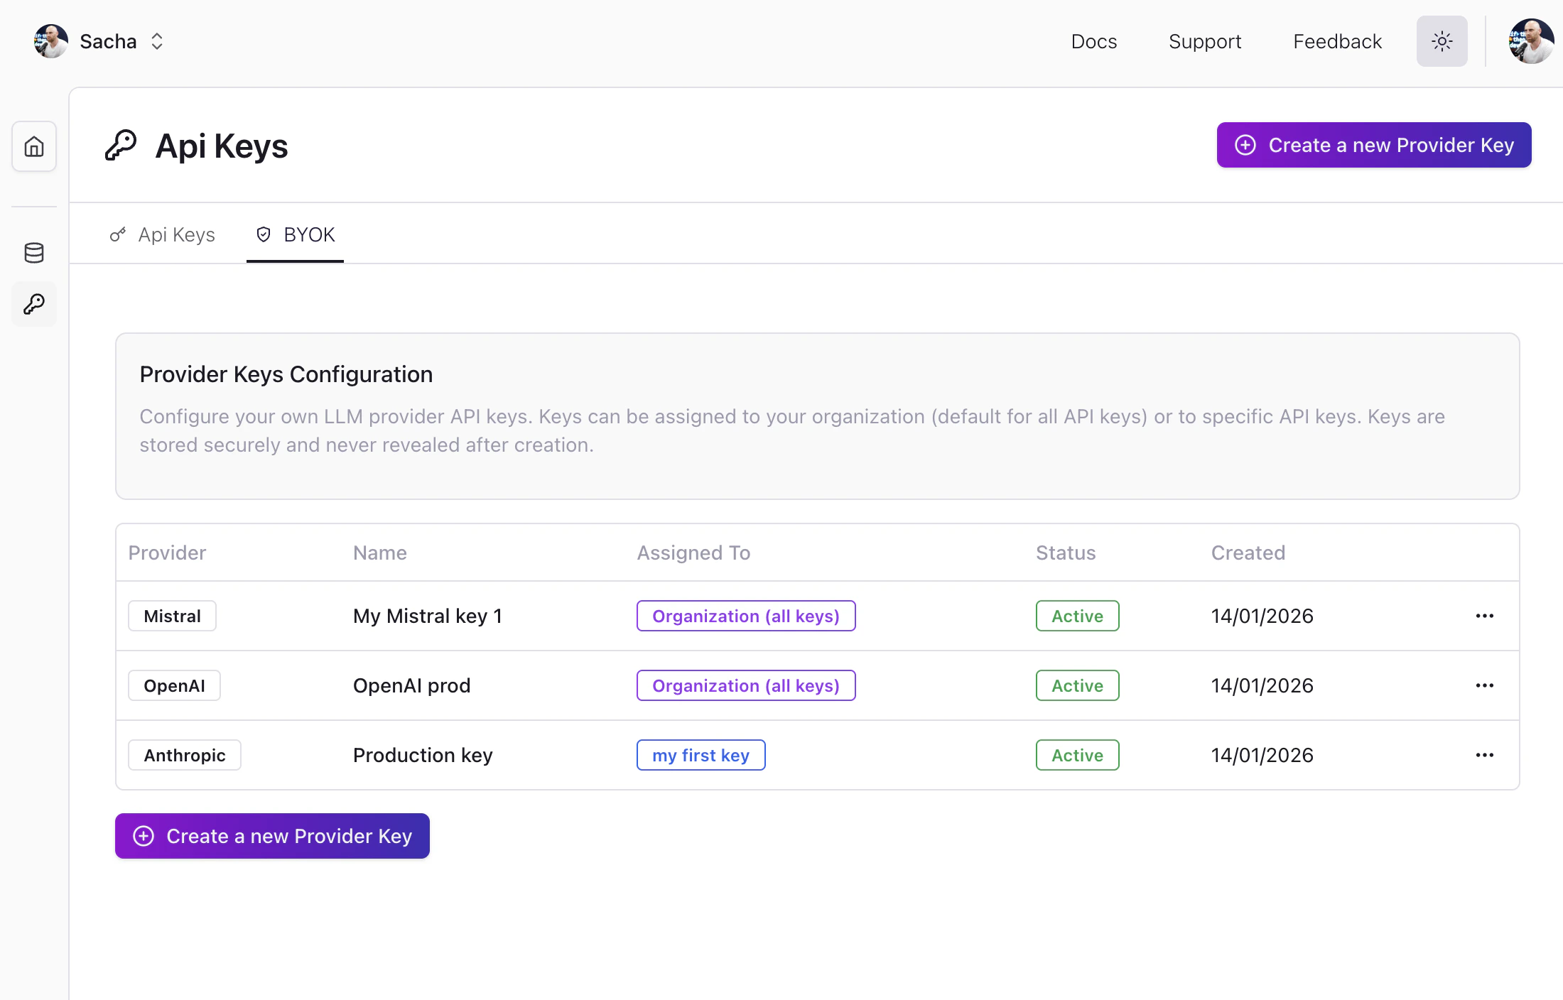Image resolution: width=1563 pixels, height=1000 pixels.
Task: Open the Support link
Action: point(1205,41)
